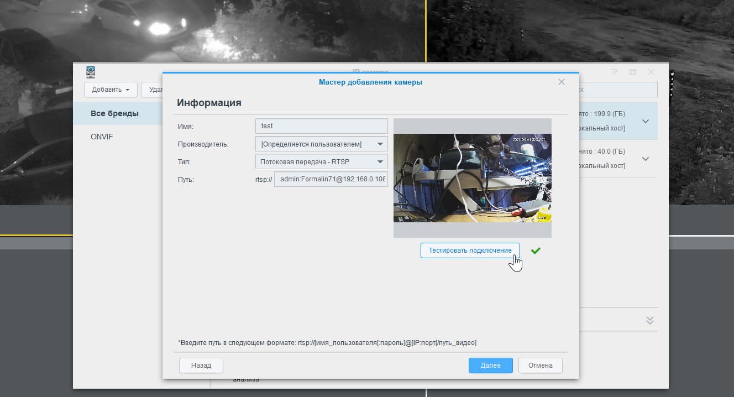Click the Тестировать подключение button
Viewport: 734px width, 397px height.
pos(470,250)
